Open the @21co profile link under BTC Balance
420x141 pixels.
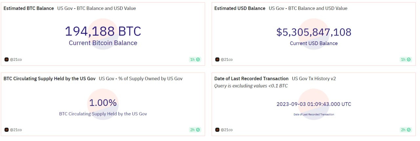point(16,60)
